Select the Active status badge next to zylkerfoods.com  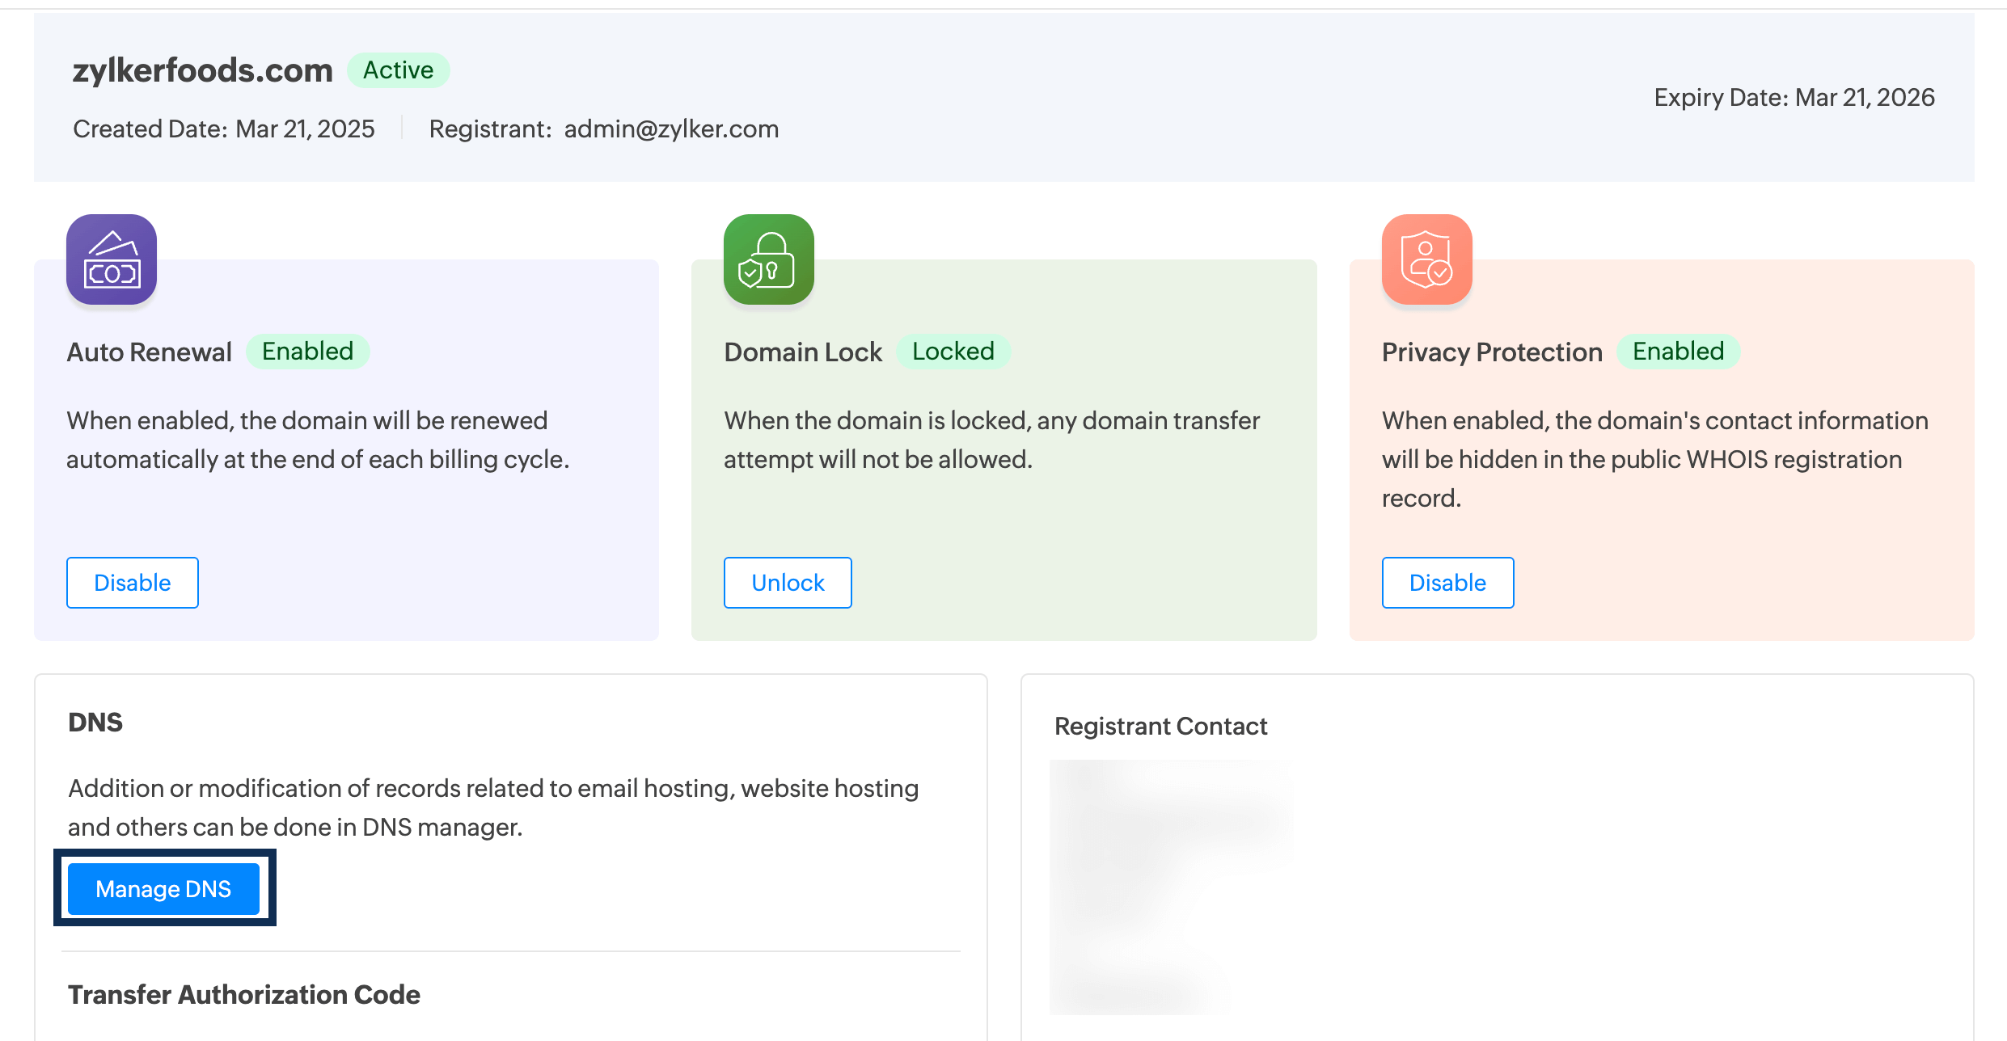[398, 70]
